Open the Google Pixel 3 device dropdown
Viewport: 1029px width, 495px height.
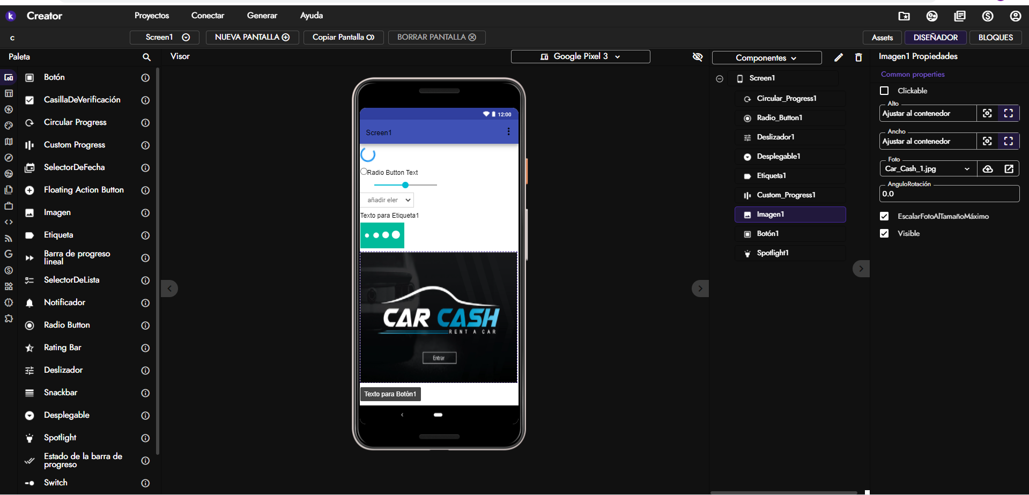click(580, 57)
